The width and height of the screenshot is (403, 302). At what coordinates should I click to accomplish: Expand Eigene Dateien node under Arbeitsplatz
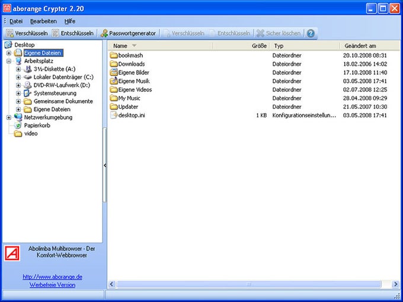[x=18, y=110]
